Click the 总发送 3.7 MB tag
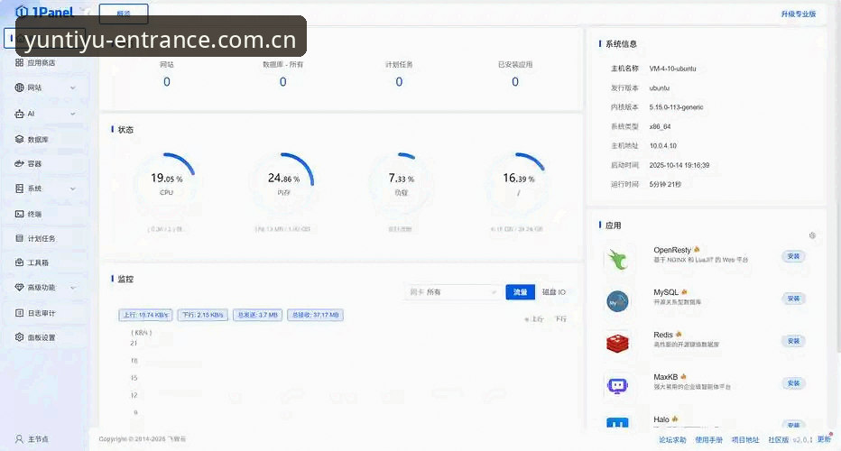This screenshot has height=451, width=841. 257,315
